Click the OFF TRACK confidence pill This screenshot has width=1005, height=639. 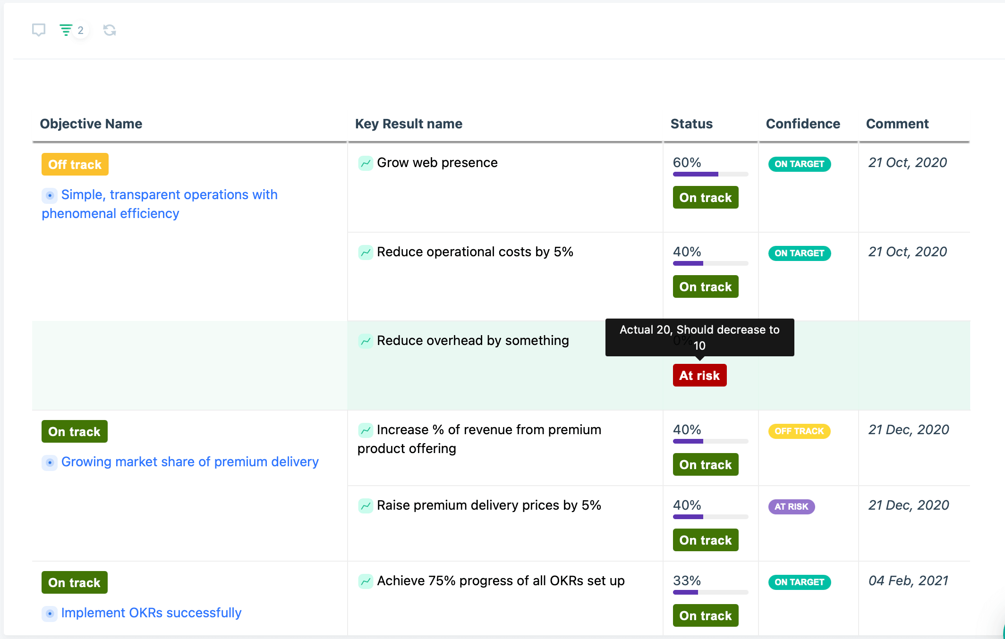799,431
